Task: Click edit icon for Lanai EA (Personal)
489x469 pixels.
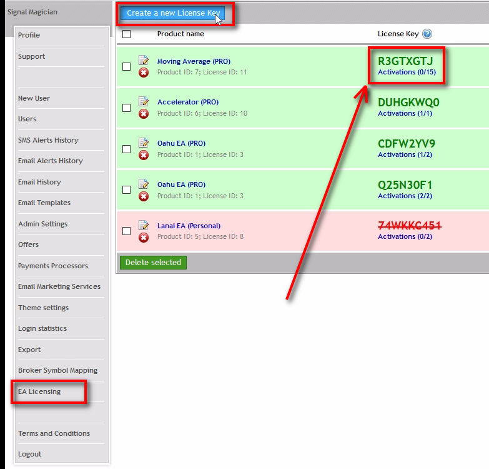Action: (144, 225)
